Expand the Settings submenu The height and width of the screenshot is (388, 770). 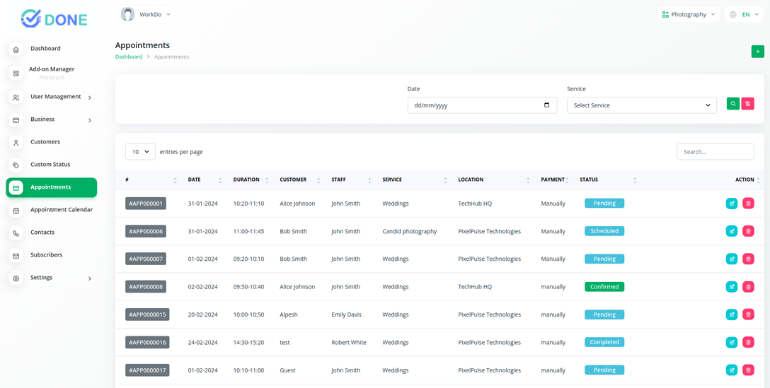(89, 278)
